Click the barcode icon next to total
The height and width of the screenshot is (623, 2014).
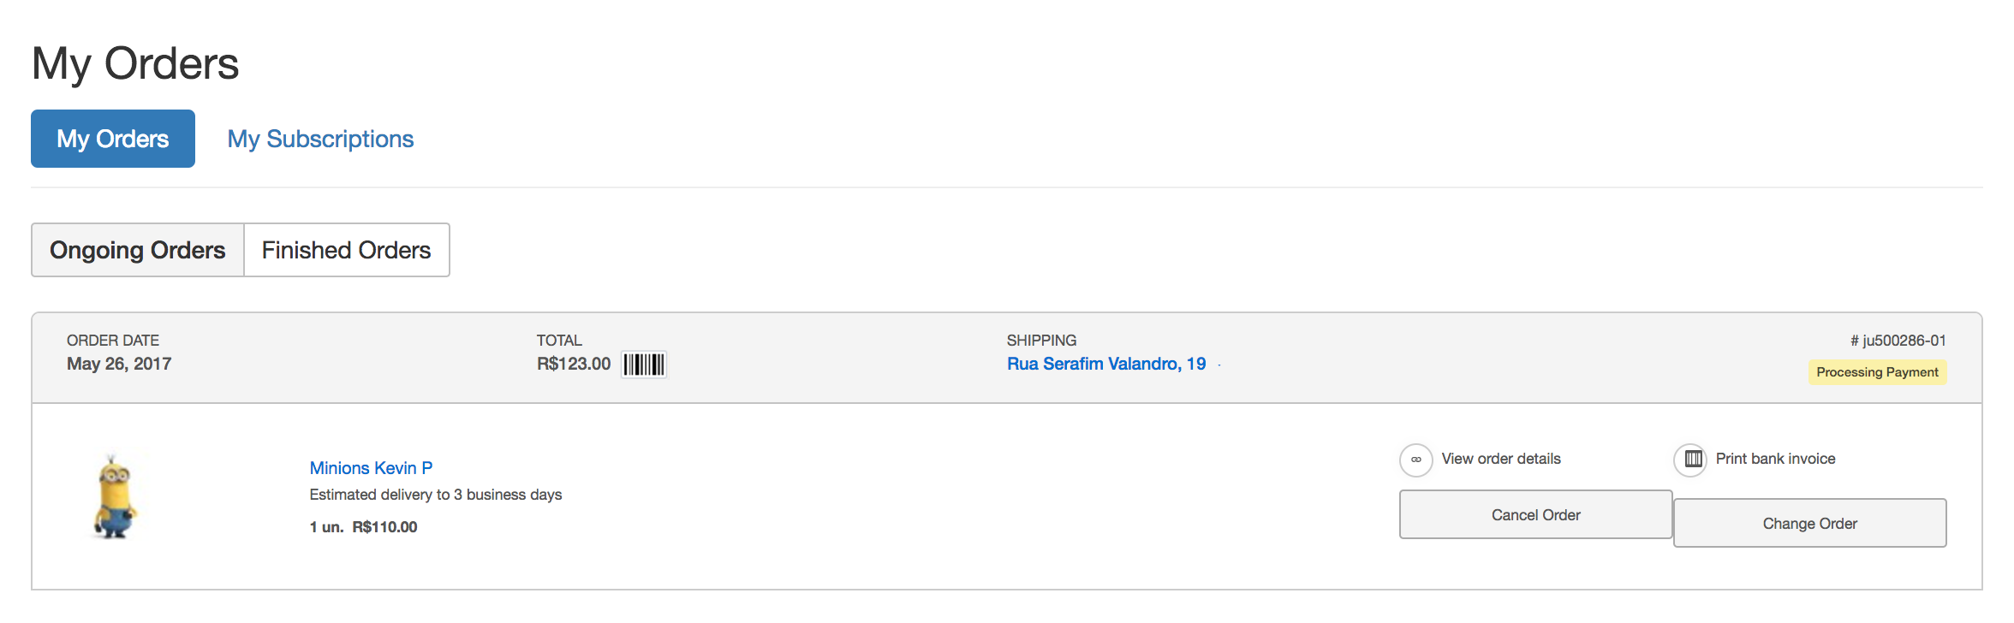pyautogui.click(x=643, y=365)
